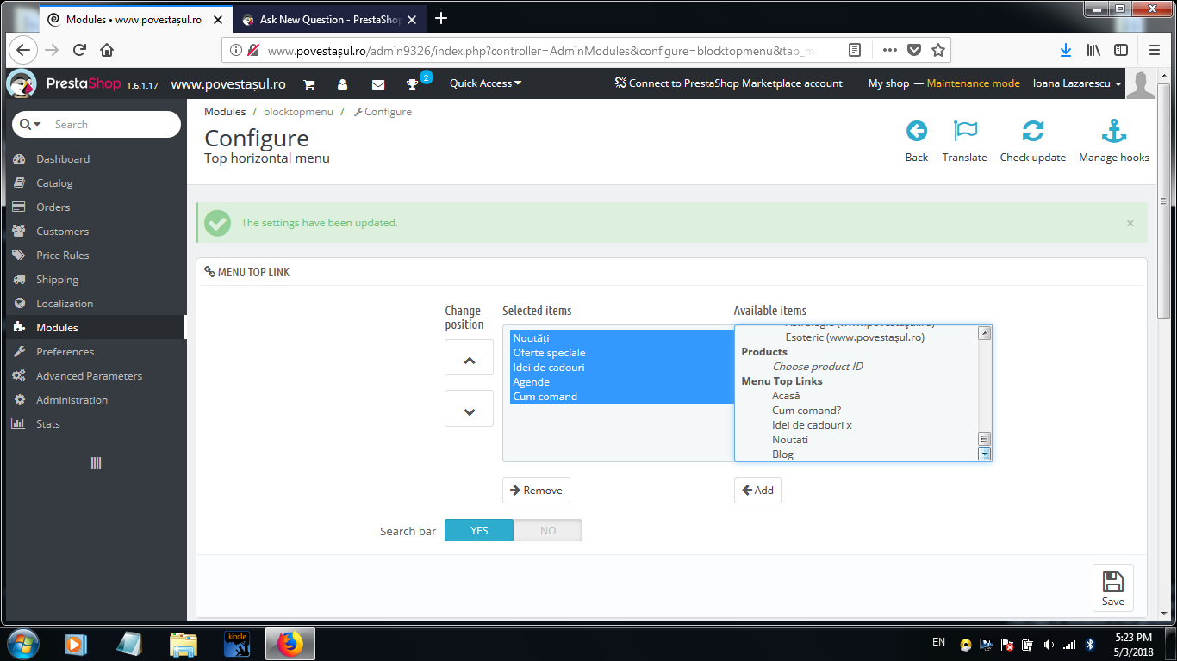Open the My shop link
Image resolution: width=1177 pixels, height=661 pixels.
(888, 83)
